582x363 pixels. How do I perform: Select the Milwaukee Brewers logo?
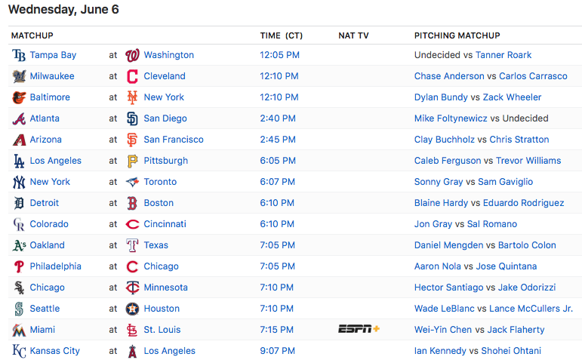click(x=19, y=76)
